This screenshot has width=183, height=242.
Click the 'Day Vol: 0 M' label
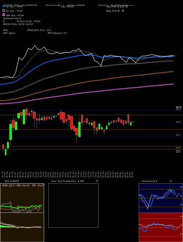click(115, 11)
